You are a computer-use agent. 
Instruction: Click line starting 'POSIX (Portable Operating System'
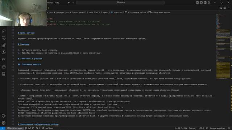(74, 101)
